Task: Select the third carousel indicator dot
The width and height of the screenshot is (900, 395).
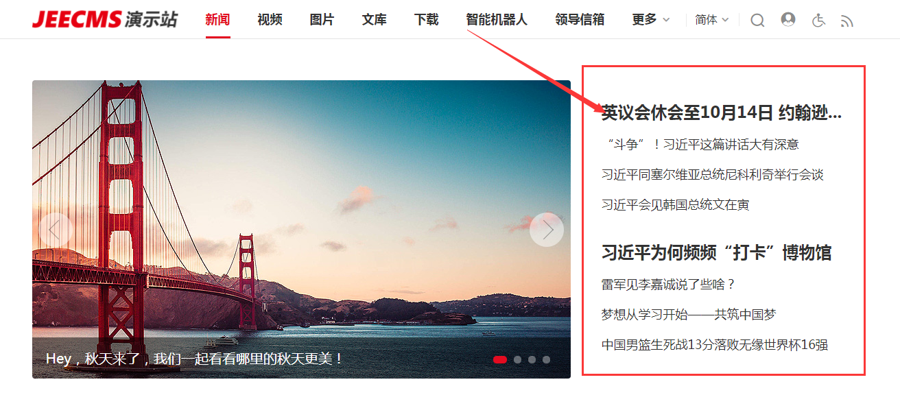Action: point(532,359)
